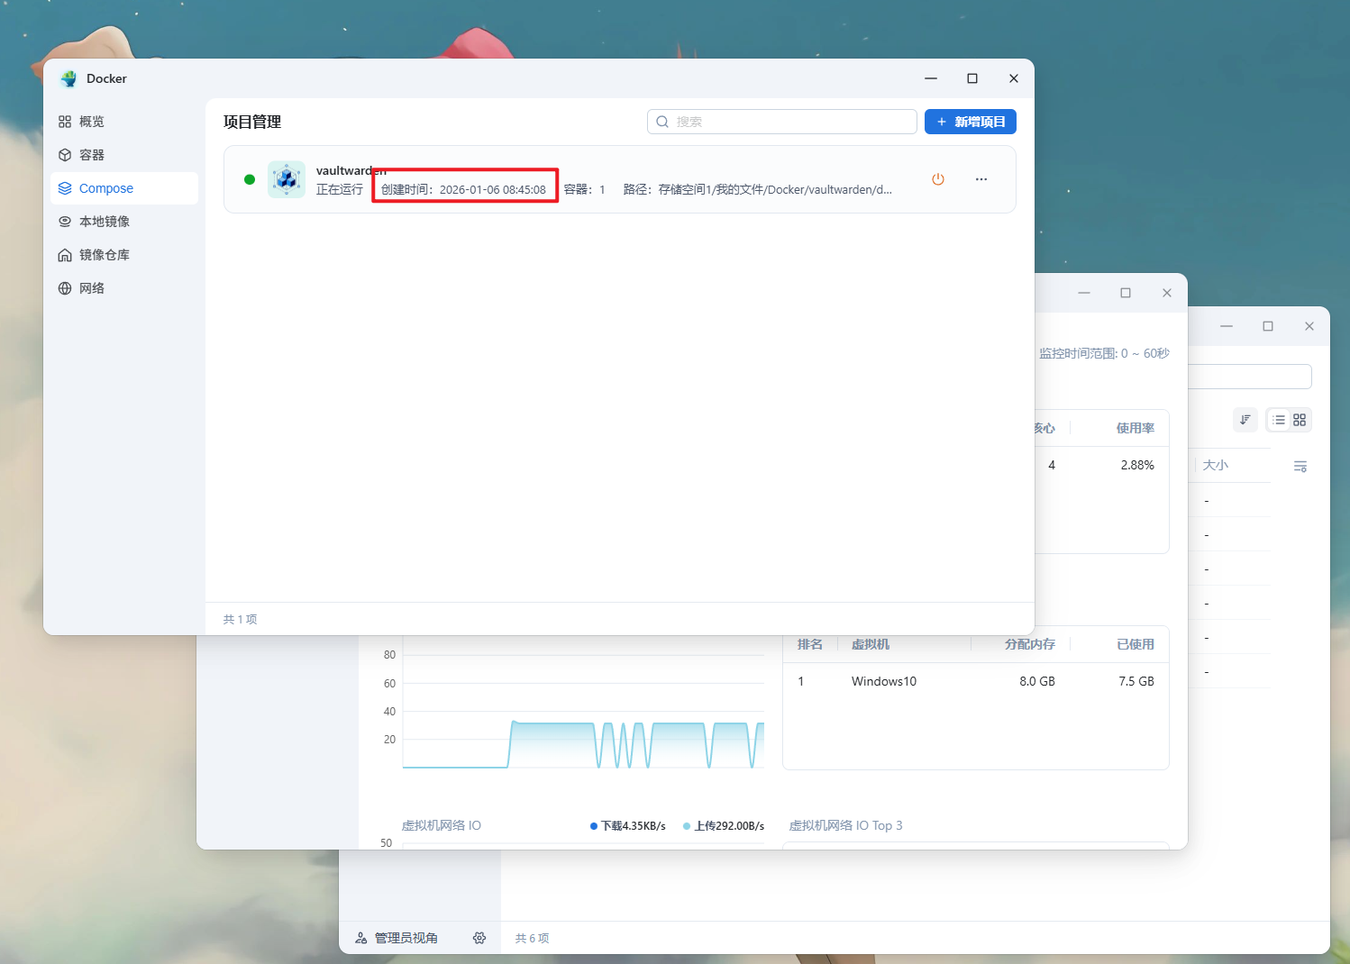
Task: Switch to grid view in file window
Action: 1300,420
